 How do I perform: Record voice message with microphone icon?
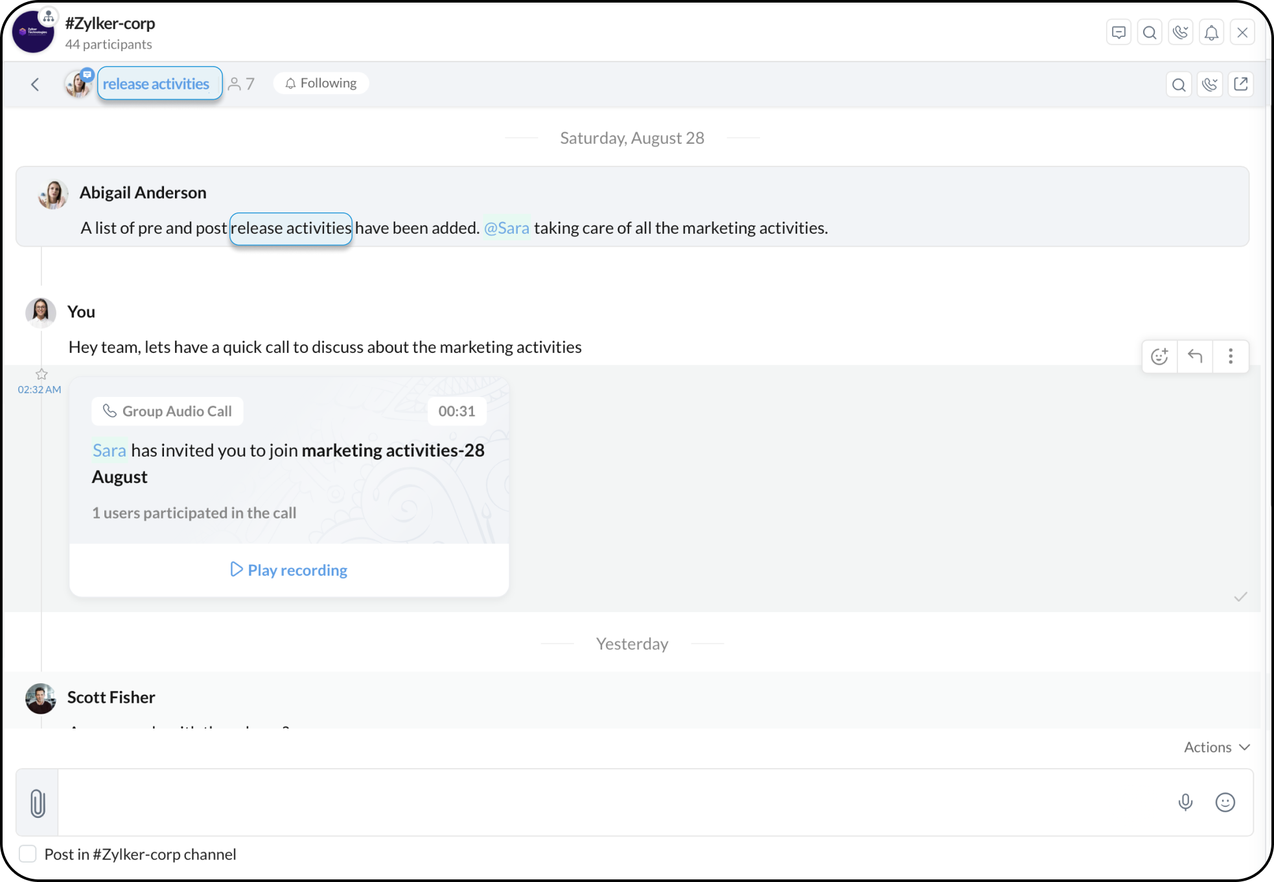point(1185,802)
